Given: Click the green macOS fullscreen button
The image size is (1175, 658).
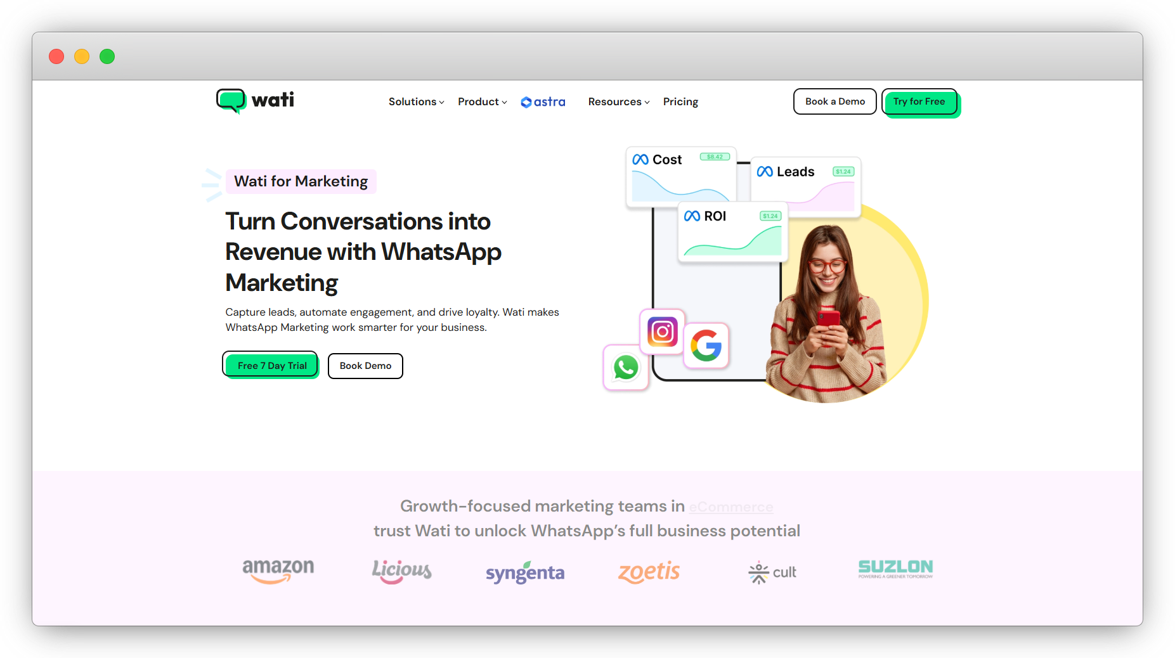Looking at the screenshot, I should click(107, 56).
